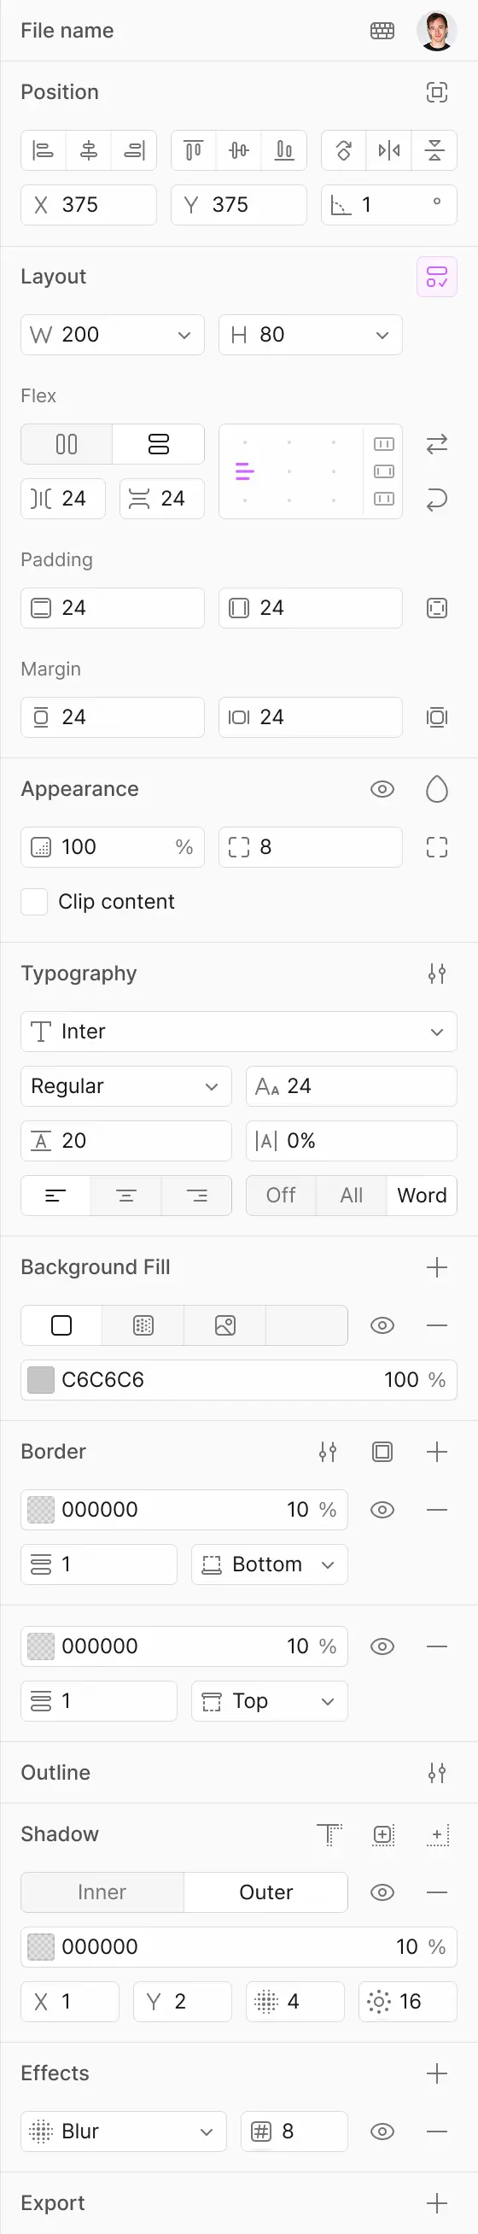Select the Off text transform option
The height and width of the screenshot is (2234, 478).
[x=281, y=1195]
